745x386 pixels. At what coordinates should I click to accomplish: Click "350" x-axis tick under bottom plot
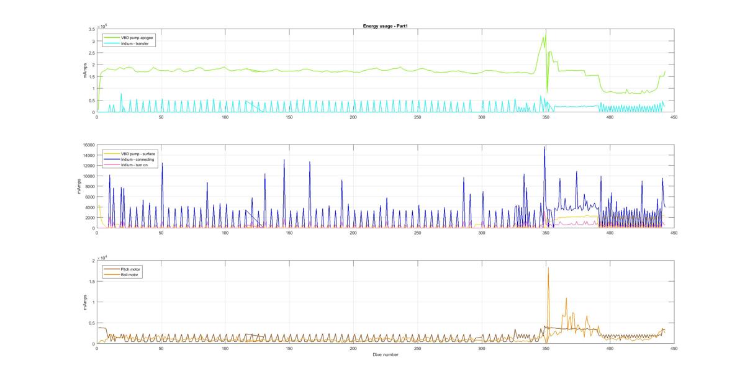[545, 349]
